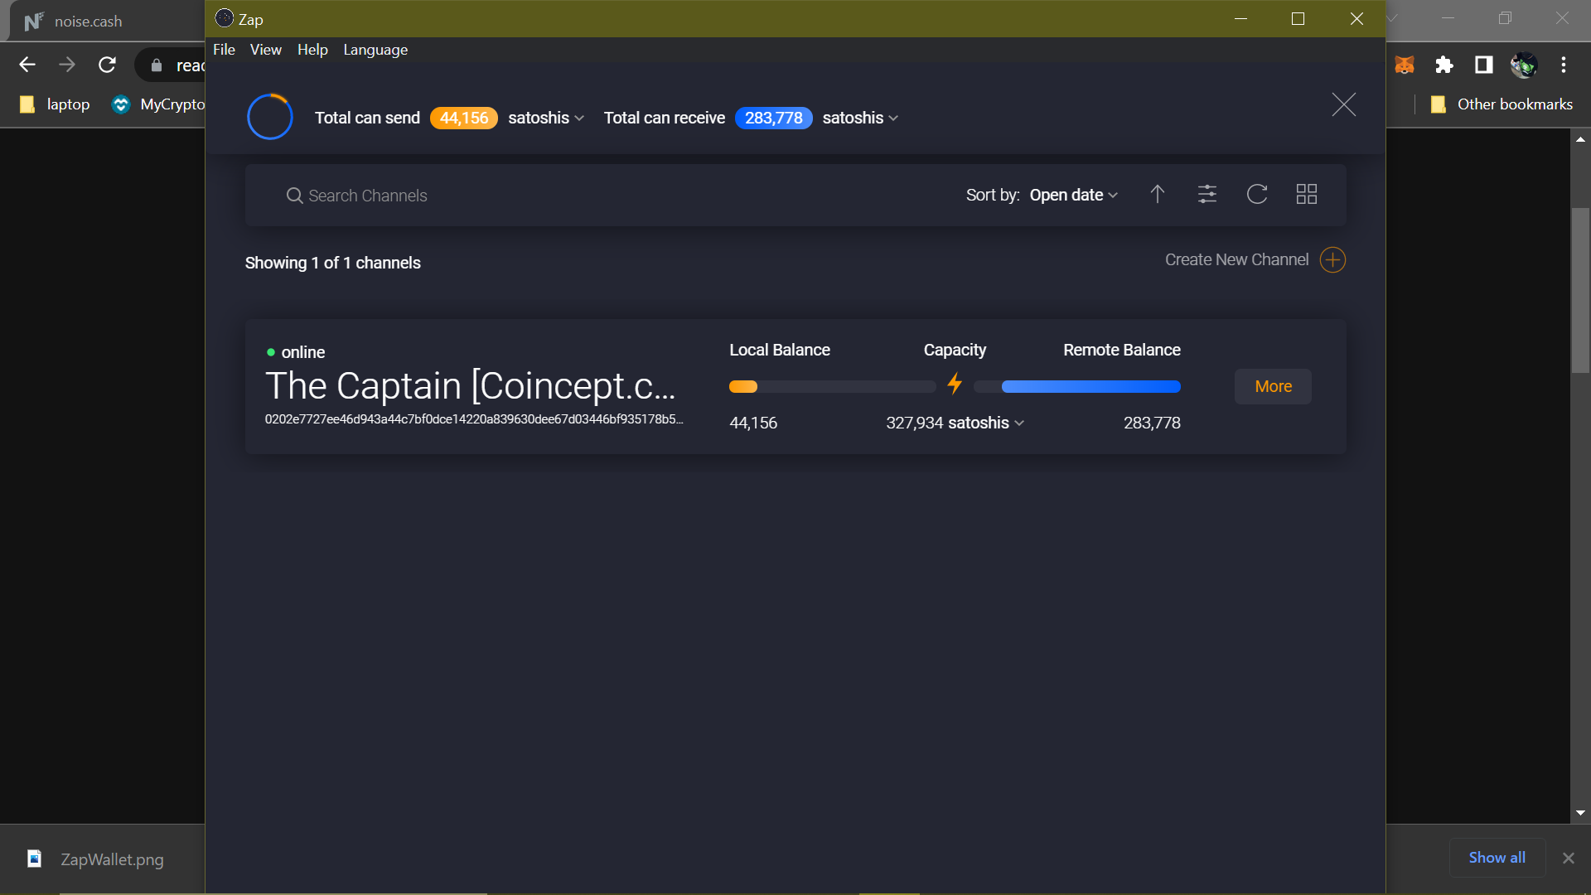Switch to card grid view
Screen dimensions: 1591x895
[1307, 194]
